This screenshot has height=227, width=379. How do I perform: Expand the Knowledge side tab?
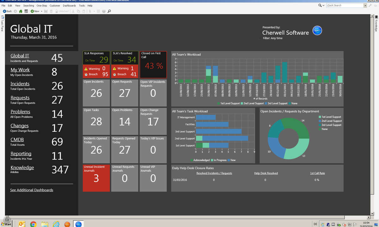coord(376,24)
